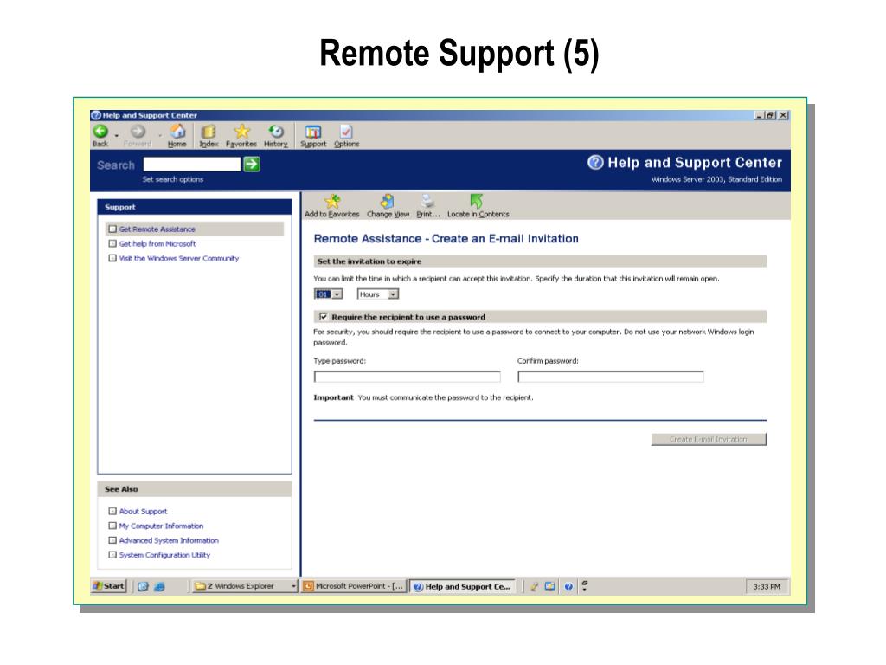
Task: Click Set search options link
Action: [x=173, y=179]
